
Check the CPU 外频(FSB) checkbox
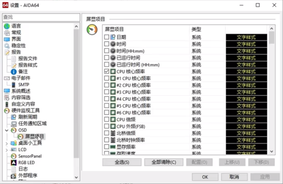[x=107, y=126]
